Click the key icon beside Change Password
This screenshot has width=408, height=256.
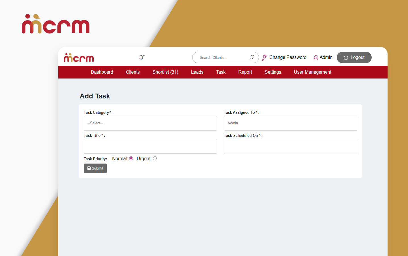point(264,57)
